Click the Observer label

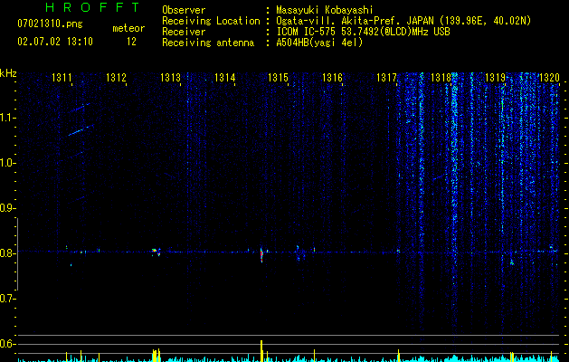coord(184,10)
